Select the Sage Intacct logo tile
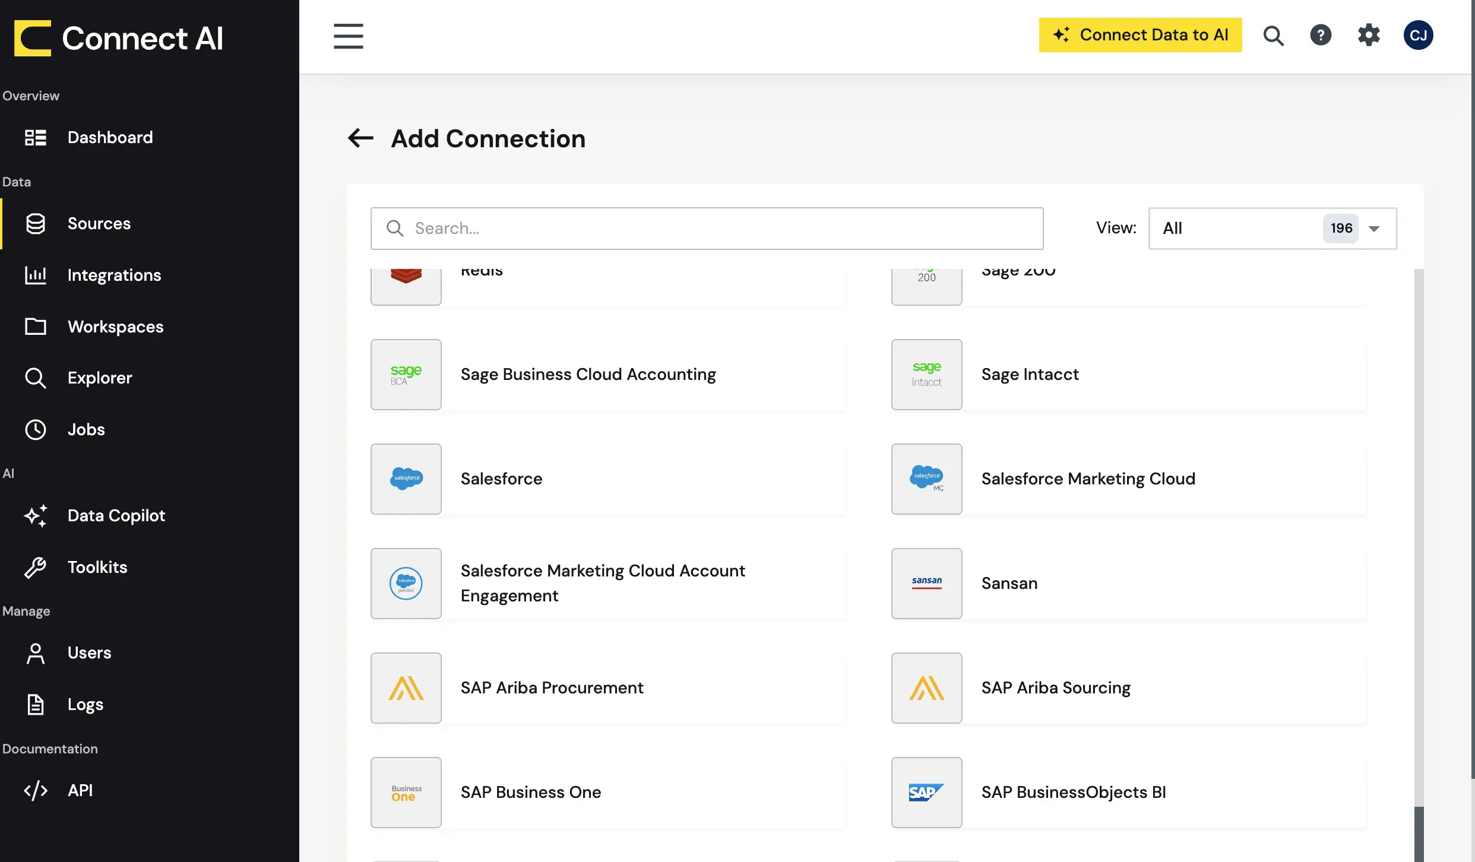This screenshot has width=1475, height=862. click(x=926, y=375)
